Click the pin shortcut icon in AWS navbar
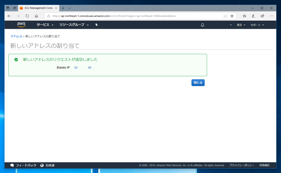Image resolution: width=281 pixels, height=173 pixels. pyautogui.click(x=97, y=25)
